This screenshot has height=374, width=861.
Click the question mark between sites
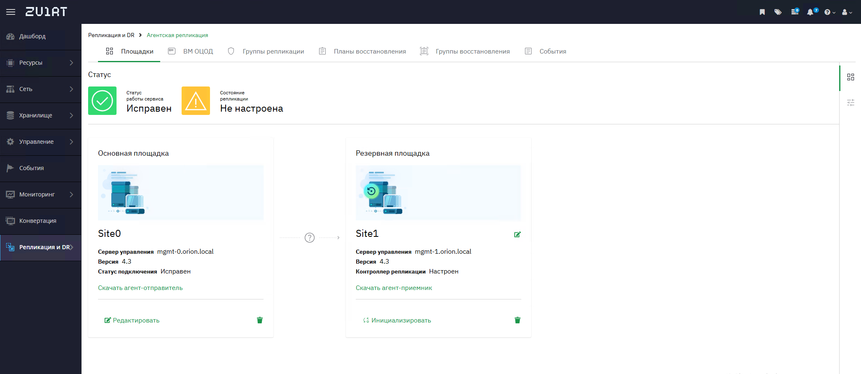pyautogui.click(x=310, y=238)
